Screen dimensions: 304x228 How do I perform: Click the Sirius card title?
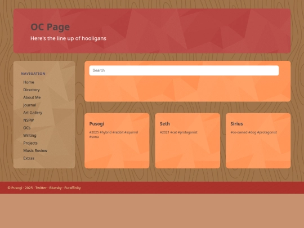click(236, 124)
